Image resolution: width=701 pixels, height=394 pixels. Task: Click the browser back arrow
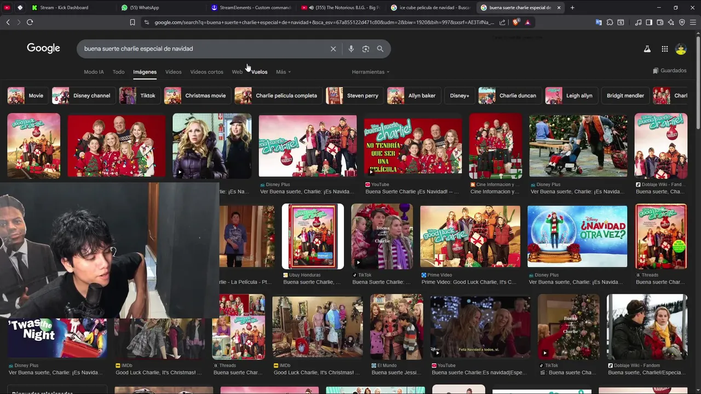pyautogui.click(x=8, y=22)
